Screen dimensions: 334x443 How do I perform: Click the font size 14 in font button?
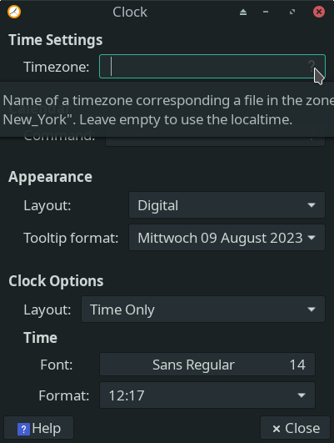[297, 365]
